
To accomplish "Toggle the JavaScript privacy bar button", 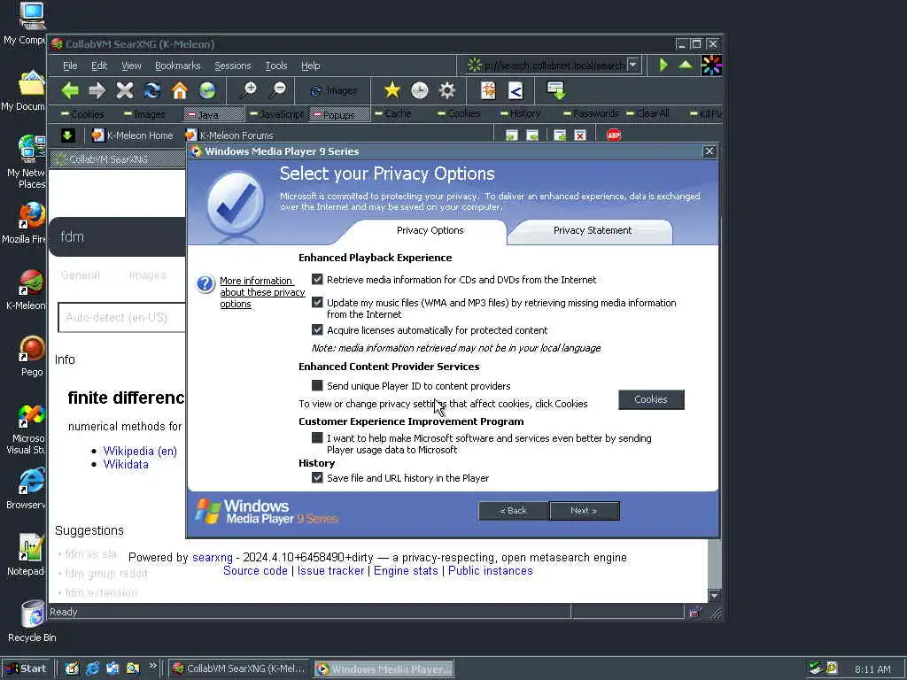I will pos(276,114).
